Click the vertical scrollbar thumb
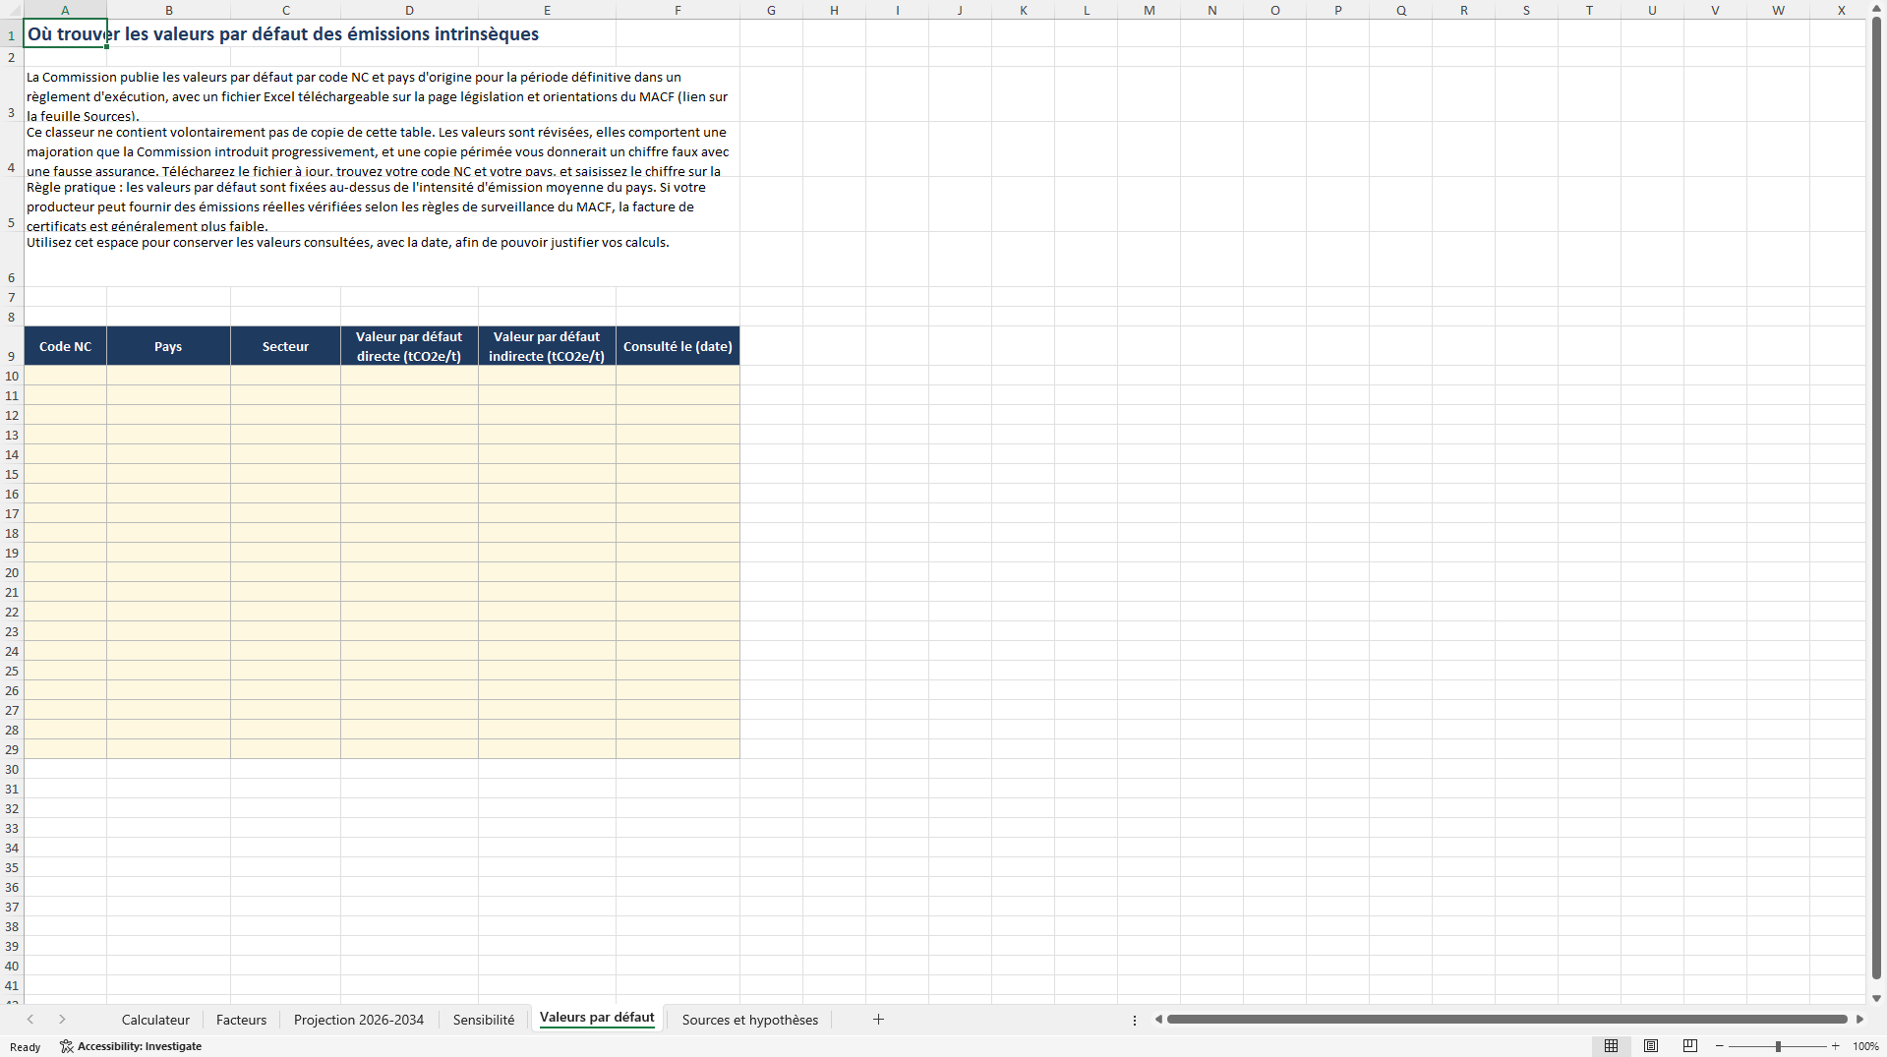The height and width of the screenshot is (1057, 1887). click(1876, 498)
